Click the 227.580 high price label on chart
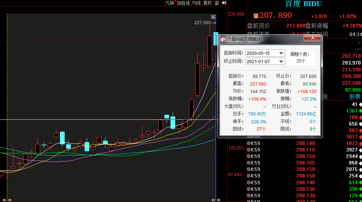Viewport: 362px width, 202px height. [202, 23]
